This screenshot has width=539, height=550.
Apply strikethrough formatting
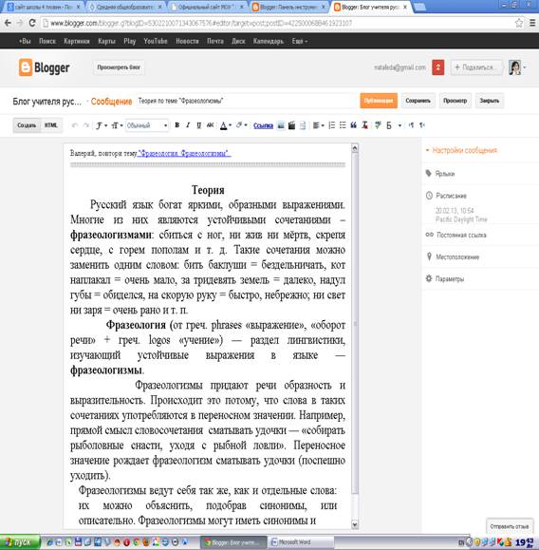(x=210, y=125)
